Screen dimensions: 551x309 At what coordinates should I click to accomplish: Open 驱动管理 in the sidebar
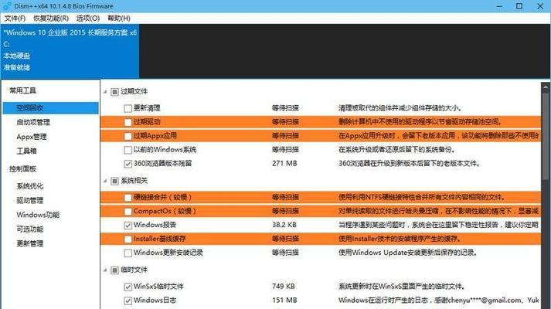pos(30,201)
